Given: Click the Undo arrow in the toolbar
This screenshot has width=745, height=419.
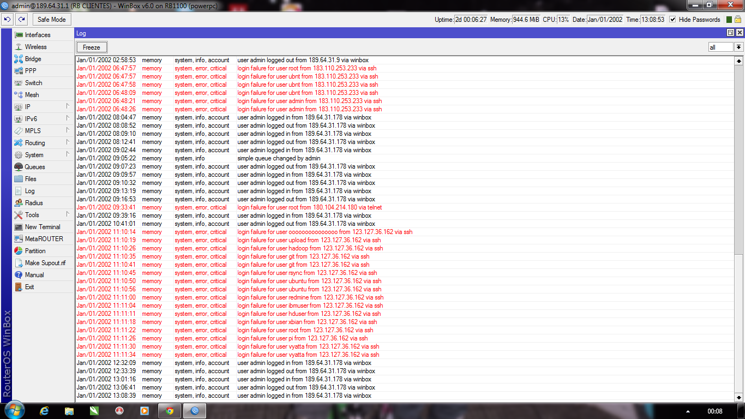Looking at the screenshot, I should 7,20.
